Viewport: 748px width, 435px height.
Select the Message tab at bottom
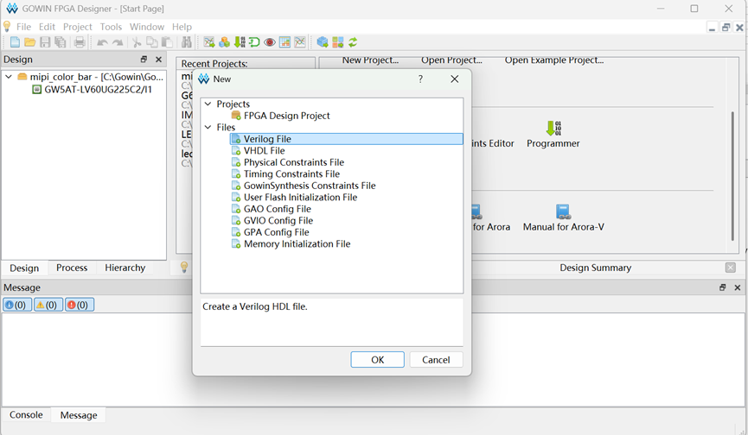(x=79, y=415)
